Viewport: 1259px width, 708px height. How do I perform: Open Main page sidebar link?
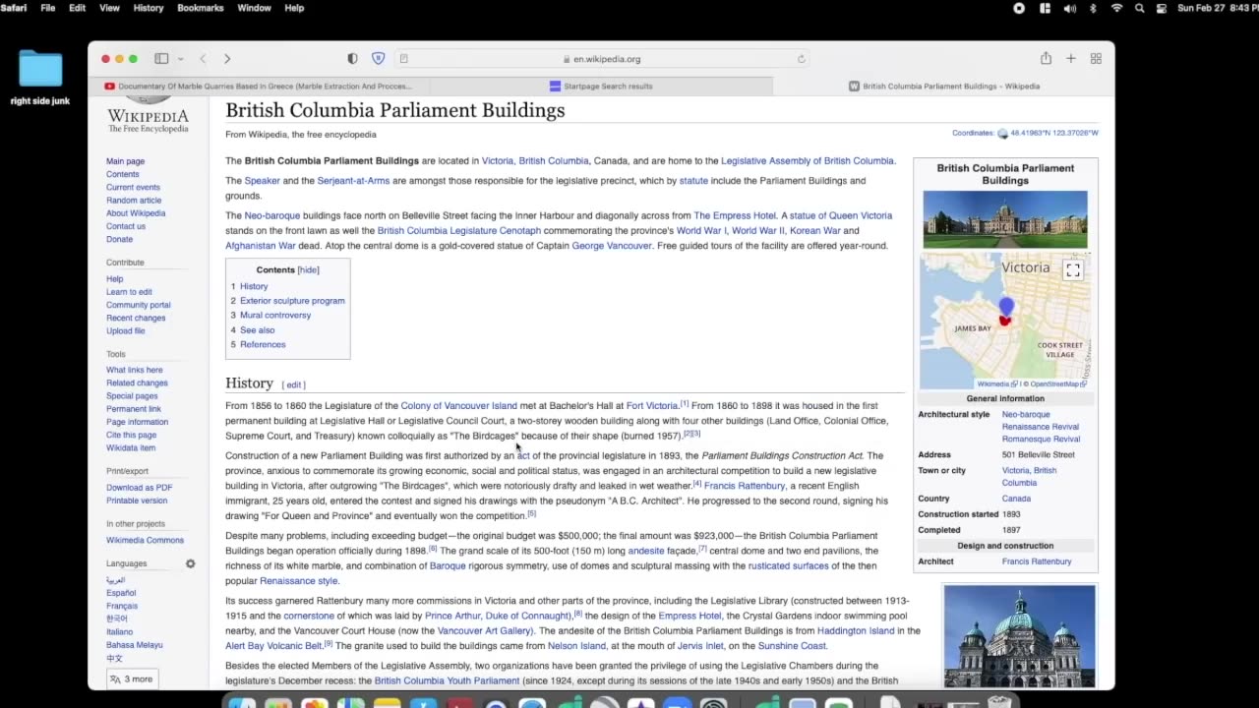click(125, 161)
